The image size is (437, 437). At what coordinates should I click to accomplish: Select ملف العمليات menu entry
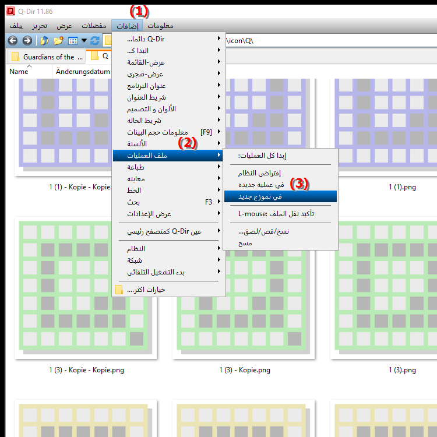point(168,156)
